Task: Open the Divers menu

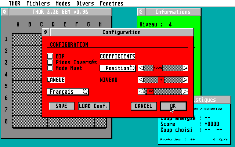Action: point(85,3)
